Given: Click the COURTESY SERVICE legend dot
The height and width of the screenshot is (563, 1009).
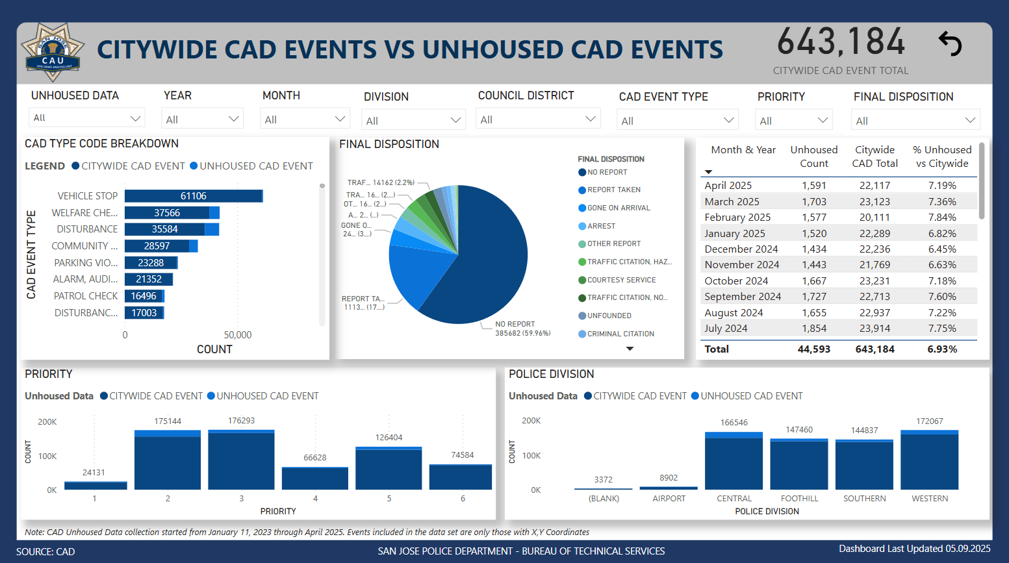Looking at the screenshot, I should pyautogui.click(x=582, y=280).
